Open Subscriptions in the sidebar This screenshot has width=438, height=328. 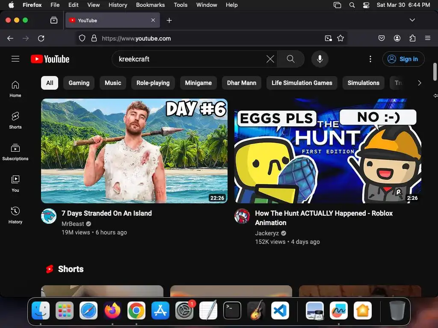[x=15, y=152]
